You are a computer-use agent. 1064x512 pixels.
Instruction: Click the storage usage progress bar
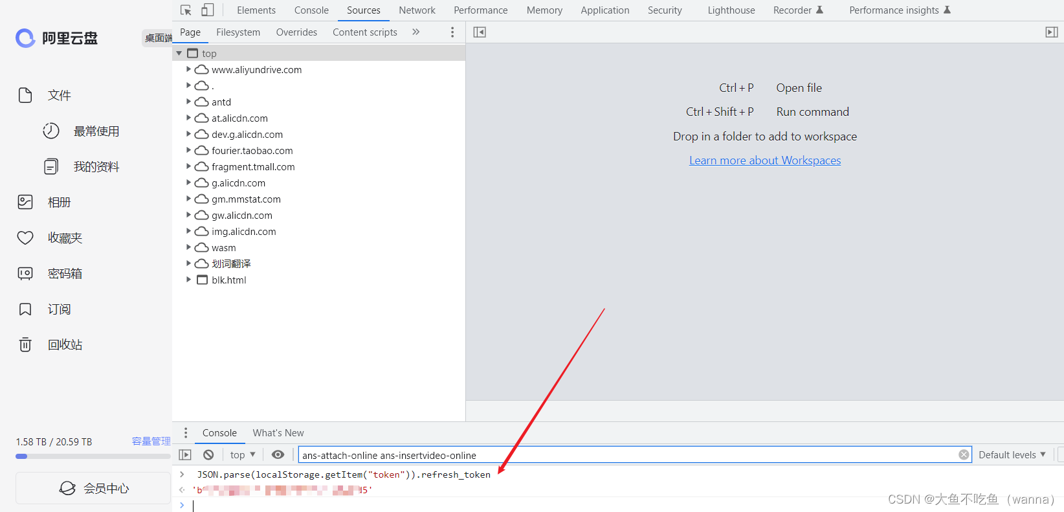click(x=93, y=456)
